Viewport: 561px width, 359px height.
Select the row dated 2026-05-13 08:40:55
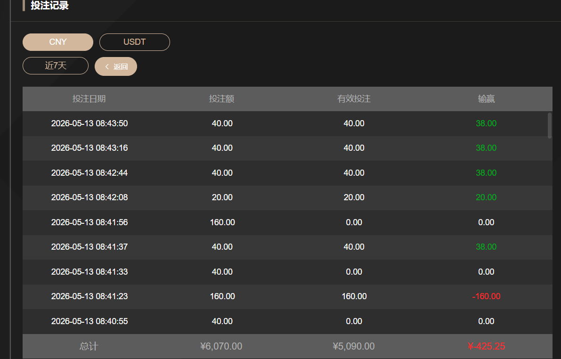[287, 321]
